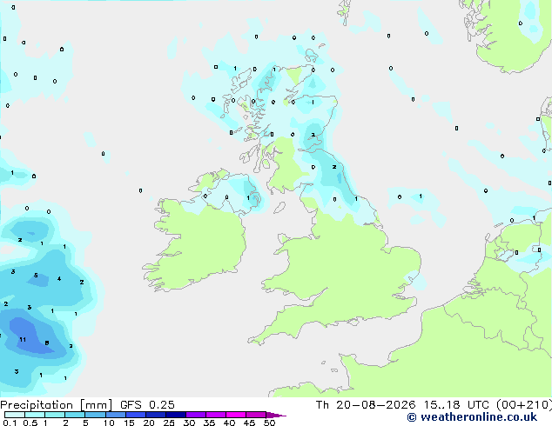The height and width of the screenshot is (426, 552).
Task: Select the 30–35 mm purple swatch
Action: [195, 415]
